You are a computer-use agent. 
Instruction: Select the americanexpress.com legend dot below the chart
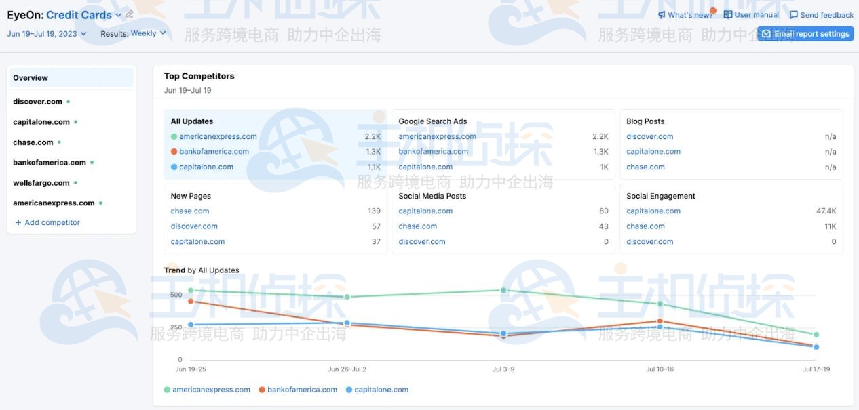[x=168, y=389]
